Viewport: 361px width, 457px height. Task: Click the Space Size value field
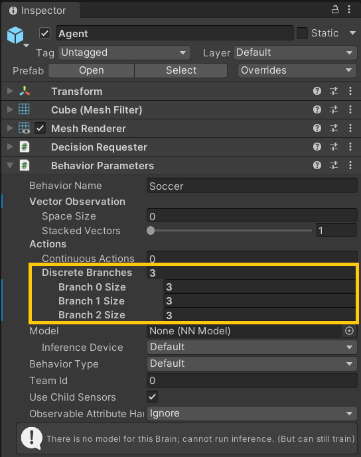(252, 216)
